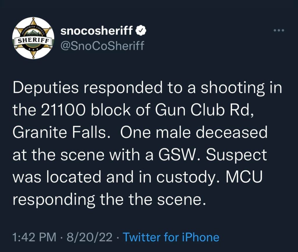
Task: Click the word deceased in the tweet
Action: pyautogui.click(x=231, y=132)
